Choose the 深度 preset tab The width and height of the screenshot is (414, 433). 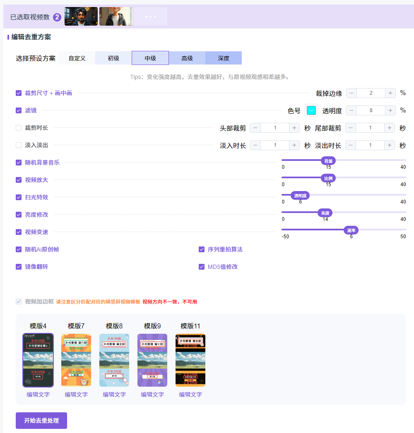(224, 58)
